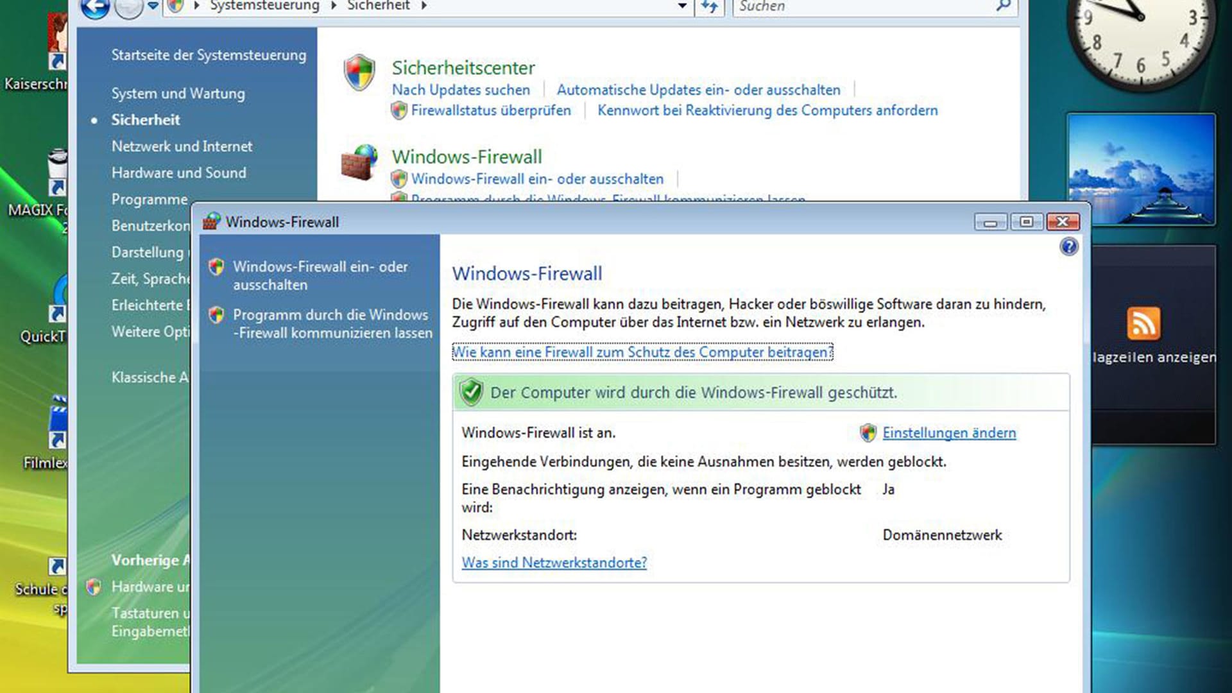Click the green protected shield status icon

pyautogui.click(x=471, y=392)
